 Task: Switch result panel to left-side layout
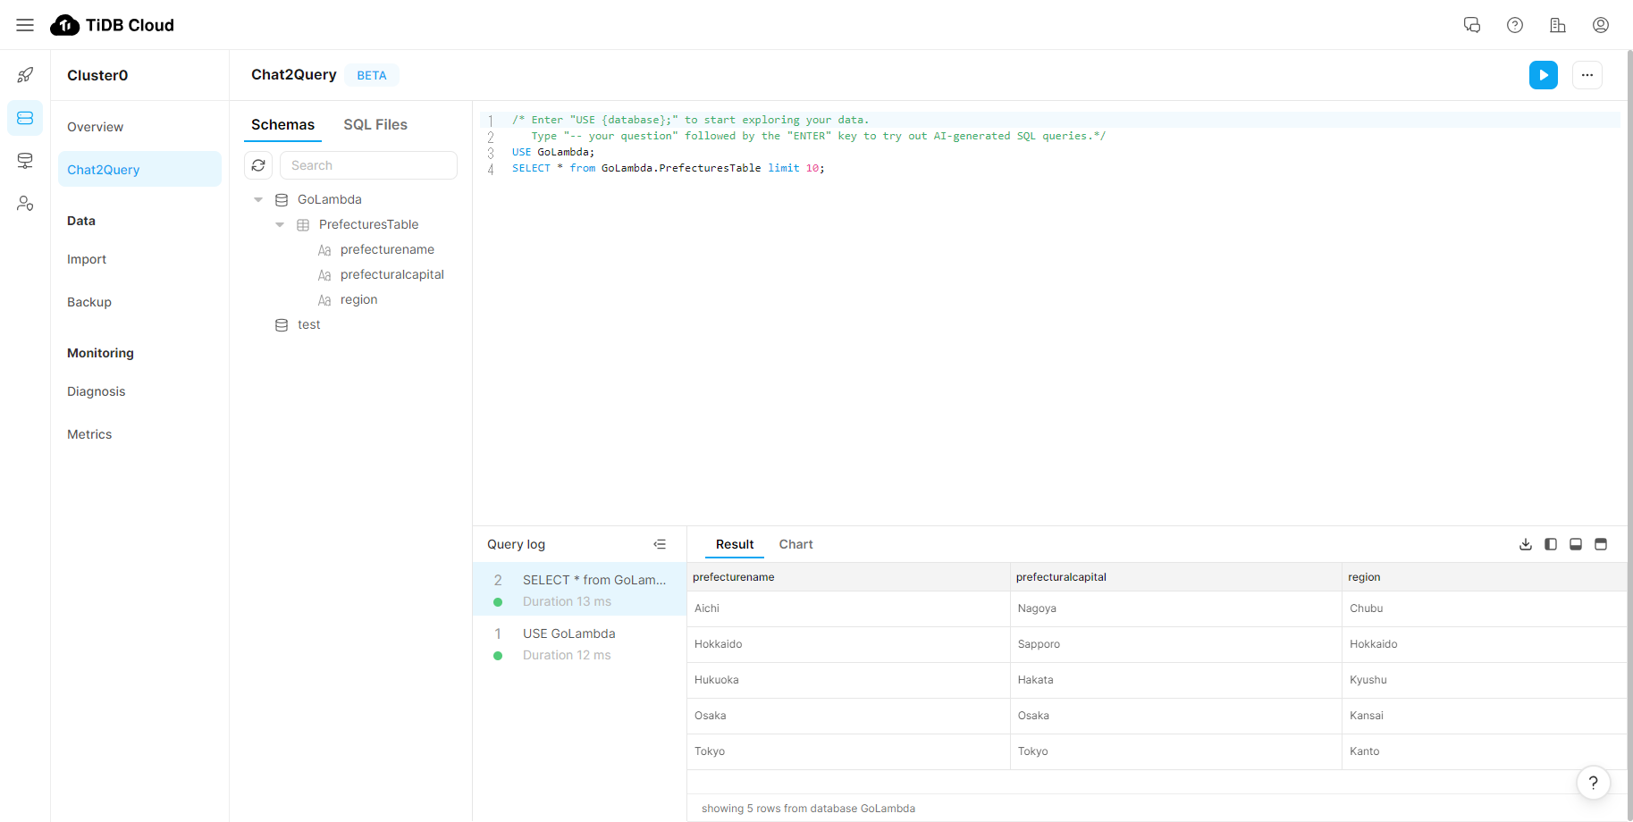click(x=1550, y=544)
